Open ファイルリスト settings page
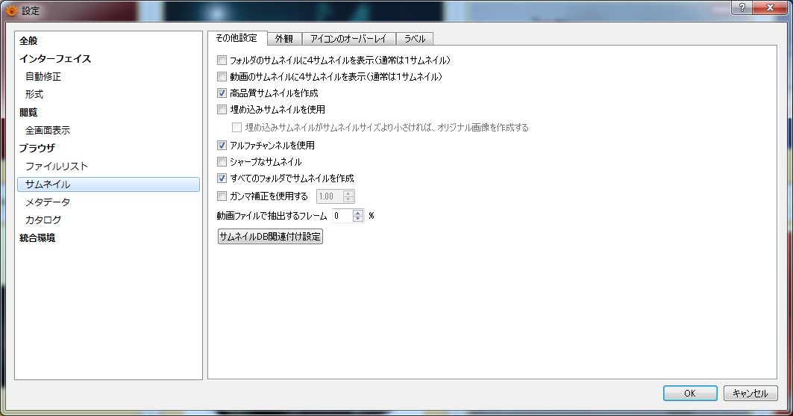The height and width of the screenshot is (416, 793). (57, 166)
